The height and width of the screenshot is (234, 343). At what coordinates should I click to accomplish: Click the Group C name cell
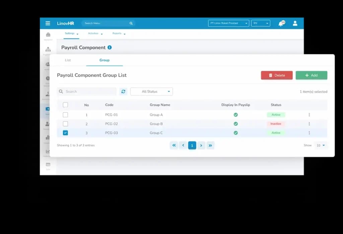pyautogui.click(x=156, y=133)
